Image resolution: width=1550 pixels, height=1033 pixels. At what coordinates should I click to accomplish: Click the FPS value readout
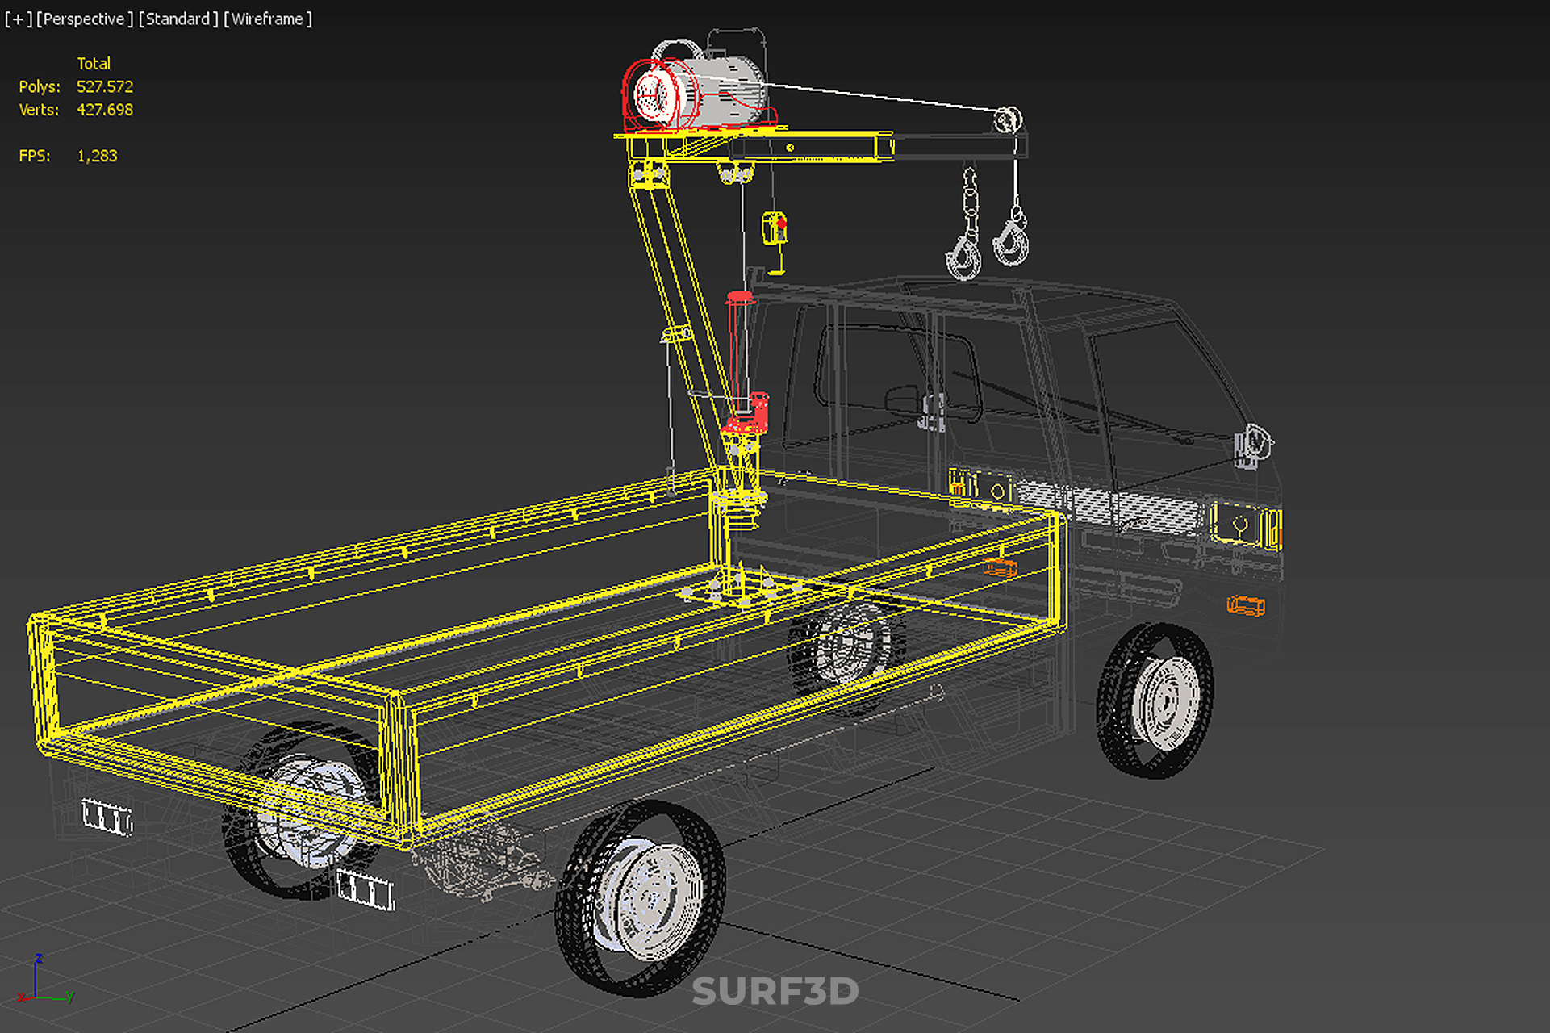(x=97, y=156)
